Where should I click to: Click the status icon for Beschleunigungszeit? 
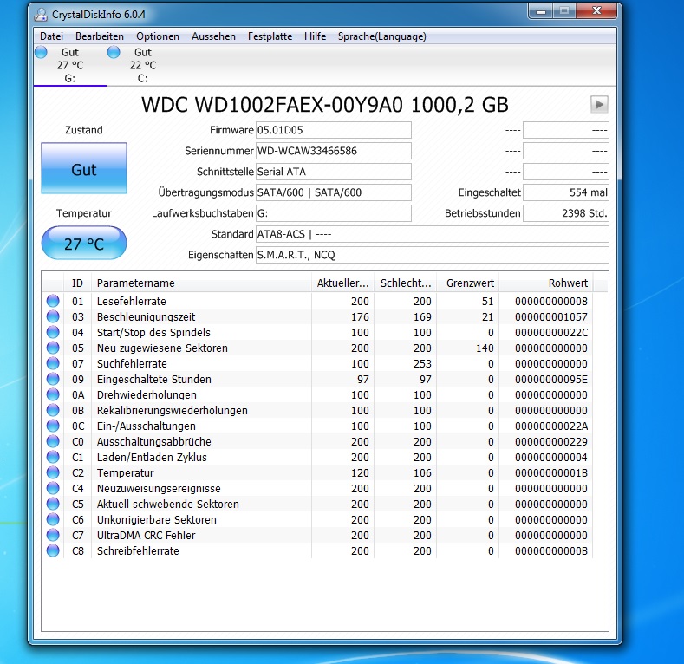tap(53, 316)
